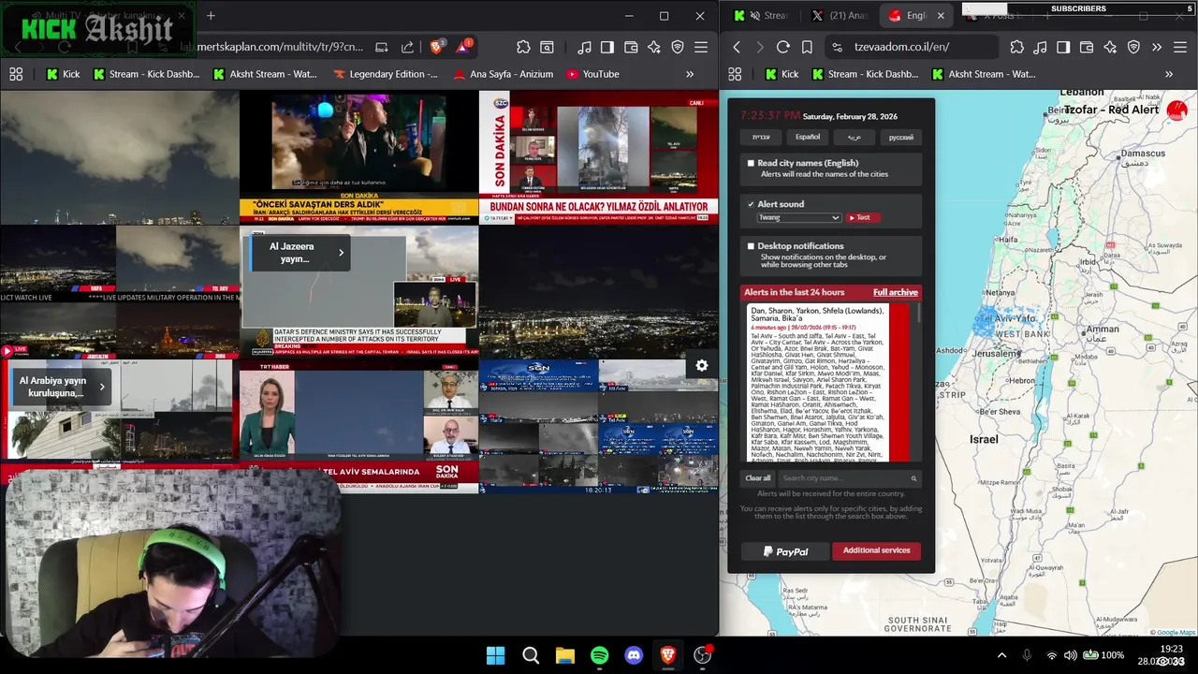1198x674 pixels.
Task: Click search magnifier in city name box
Action: pos(913,478)
